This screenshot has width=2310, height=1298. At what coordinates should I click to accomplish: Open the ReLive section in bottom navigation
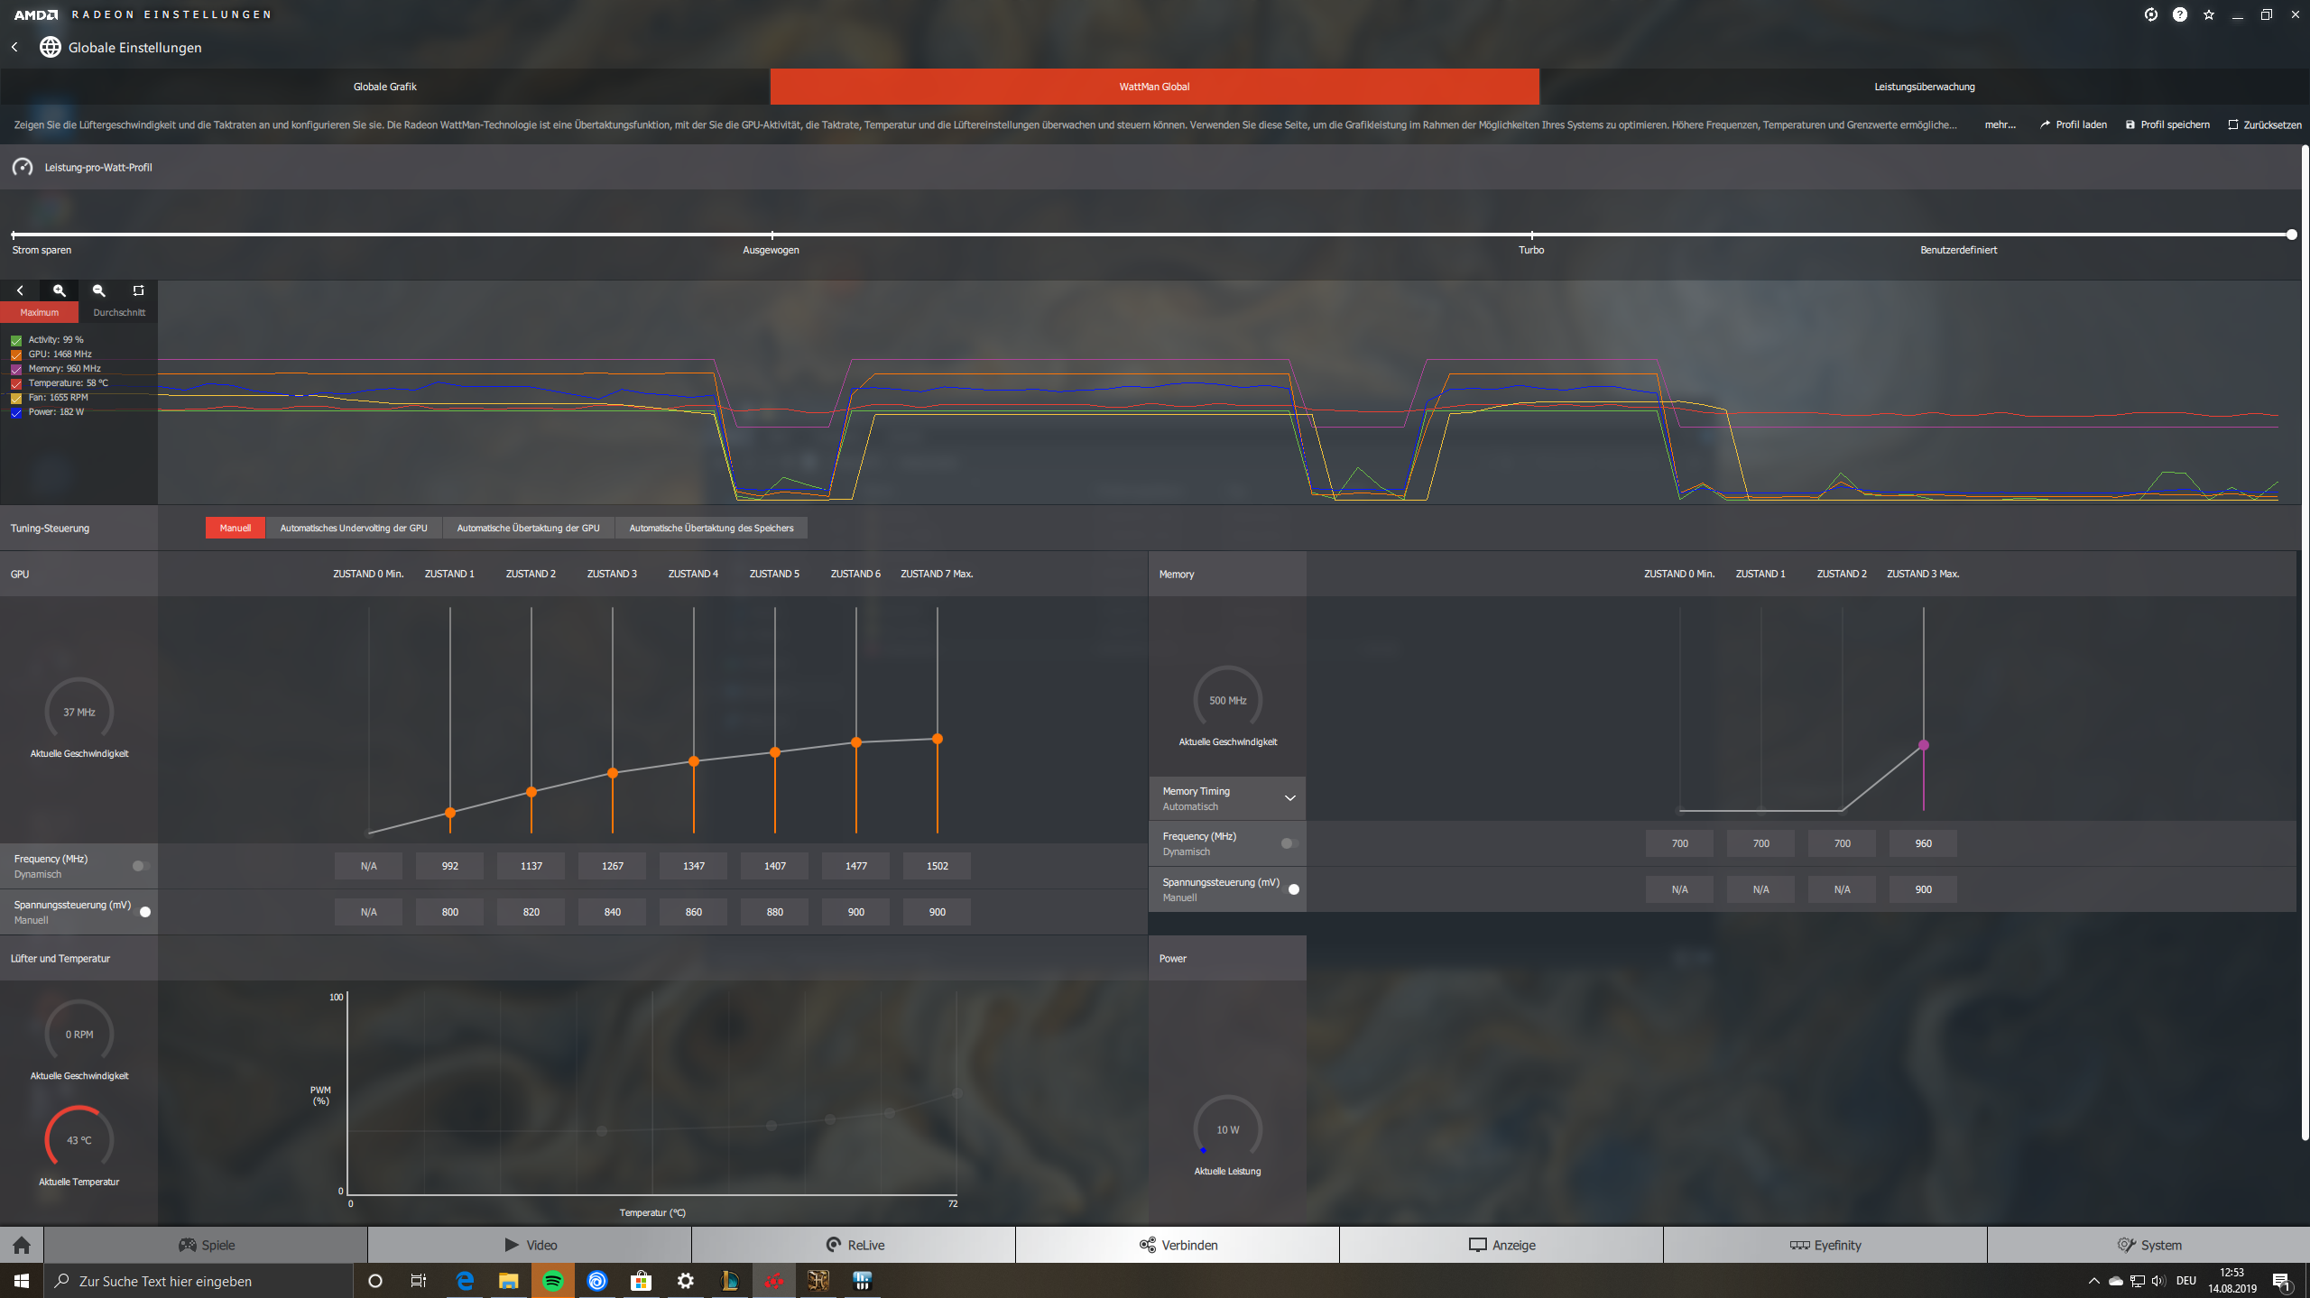click(854, 1245)
